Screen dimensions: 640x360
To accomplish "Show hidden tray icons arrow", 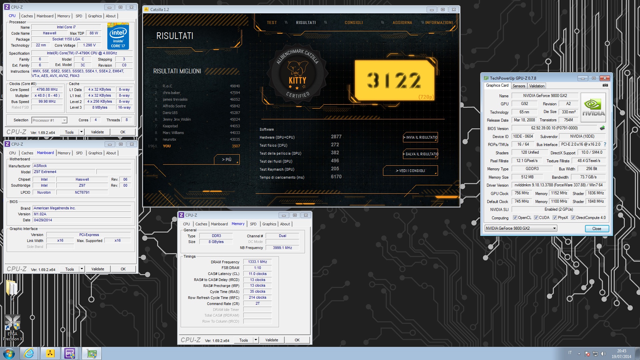I will click(579, 354).
